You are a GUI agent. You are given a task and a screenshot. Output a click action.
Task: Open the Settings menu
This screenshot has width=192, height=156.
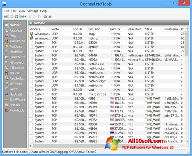click(32, 11)
